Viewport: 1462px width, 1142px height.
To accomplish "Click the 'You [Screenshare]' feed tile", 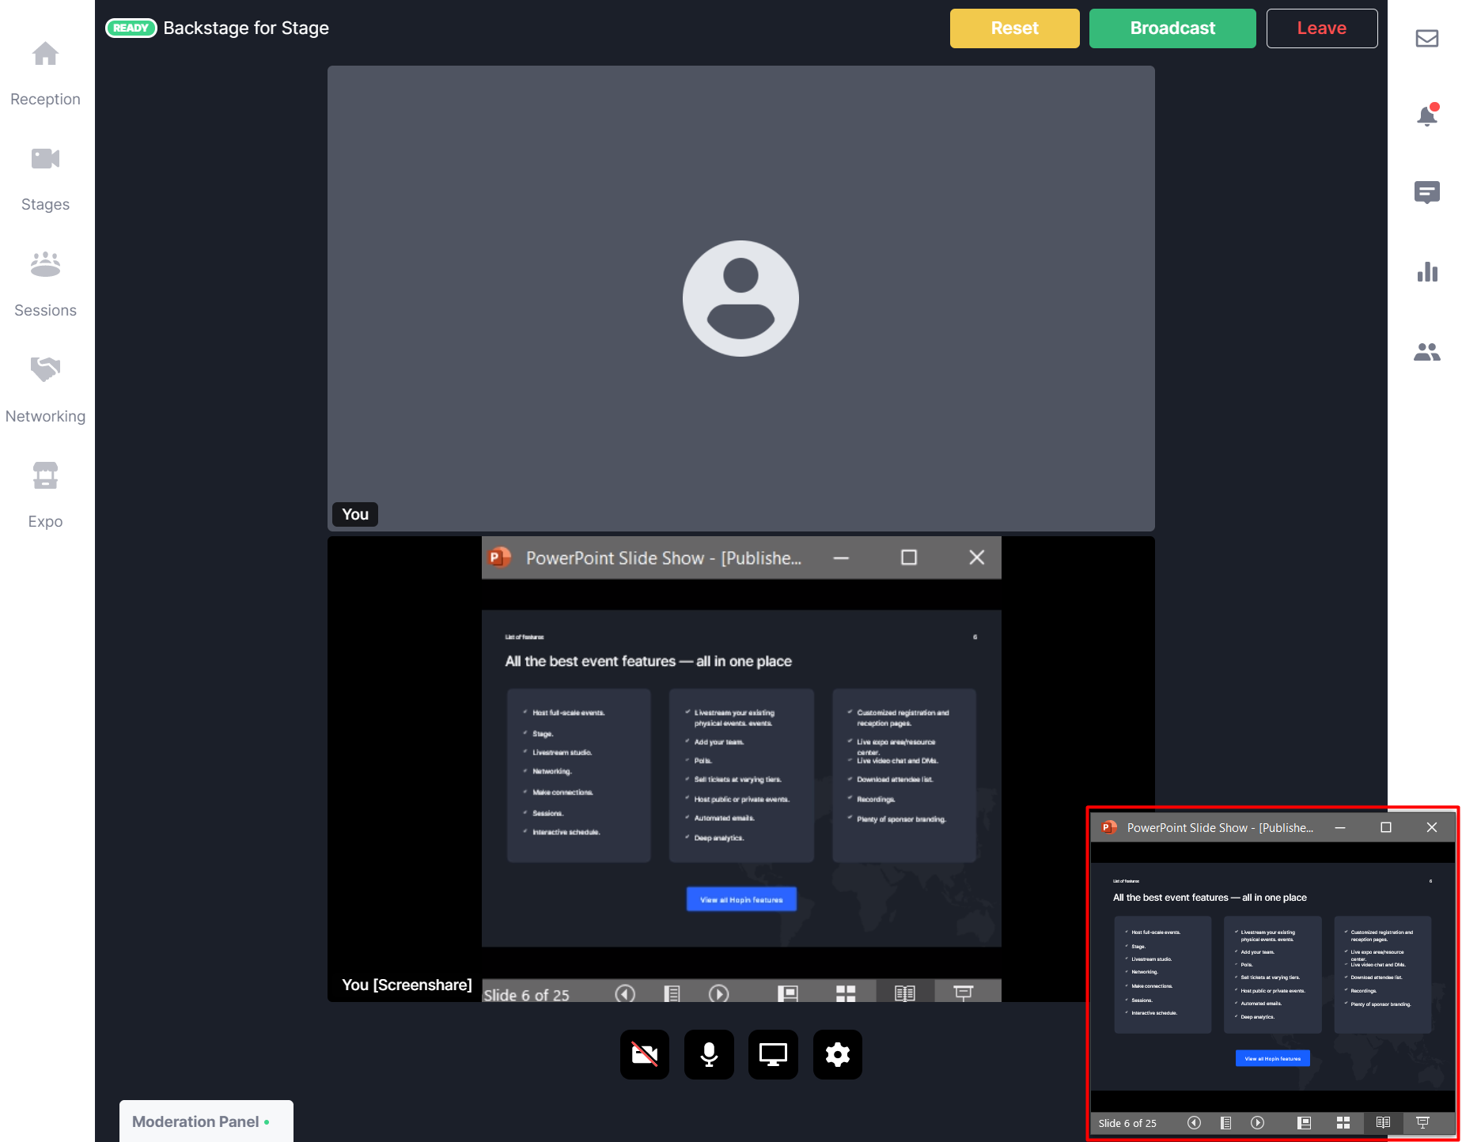I will 740,769.
